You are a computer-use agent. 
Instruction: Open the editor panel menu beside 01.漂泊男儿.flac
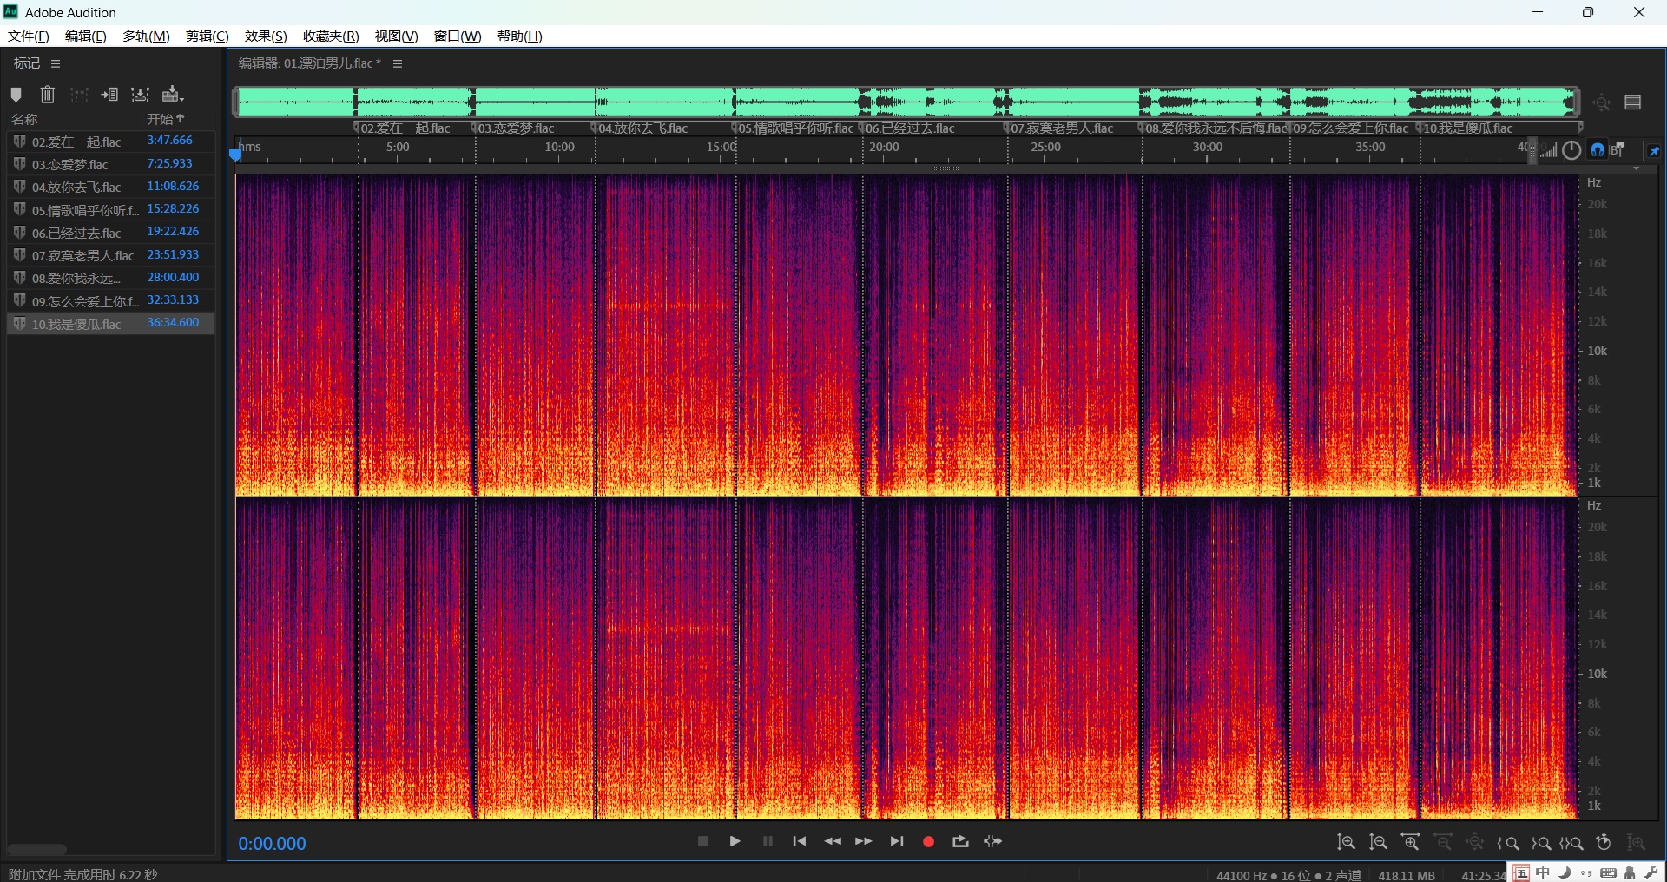(x=398, y=63)
